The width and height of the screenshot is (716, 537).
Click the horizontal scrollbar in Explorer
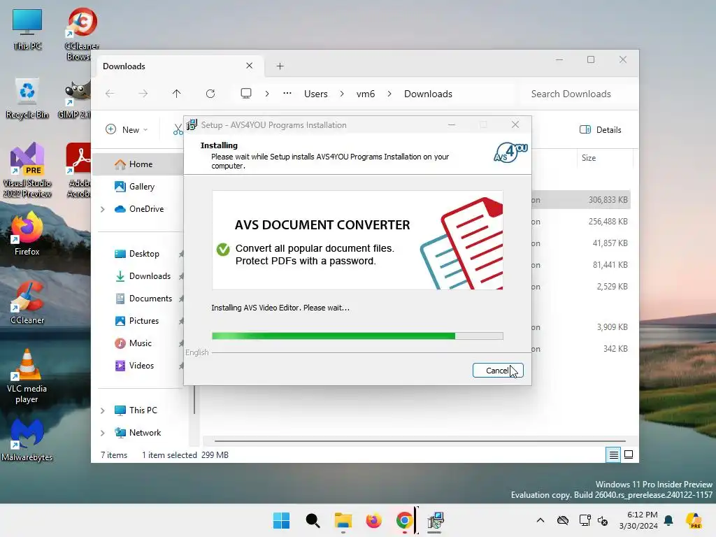coord(420,441)
